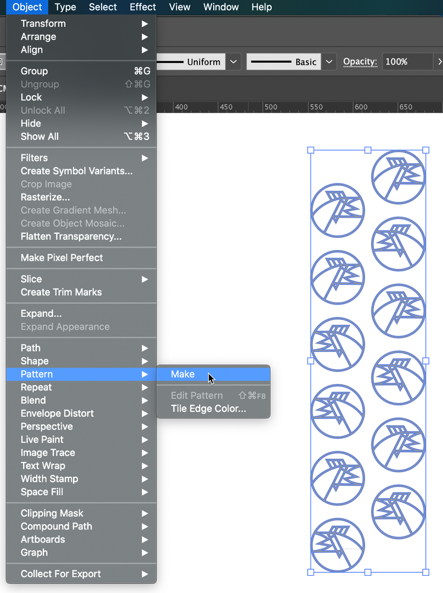Open the Effect menu in menu bar

click(x=143, y=7)
